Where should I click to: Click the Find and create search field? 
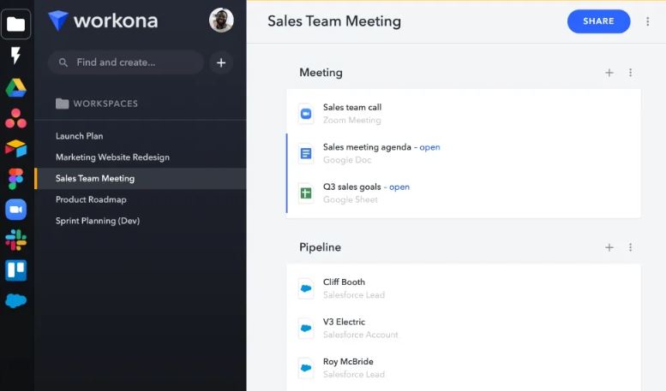126,62
